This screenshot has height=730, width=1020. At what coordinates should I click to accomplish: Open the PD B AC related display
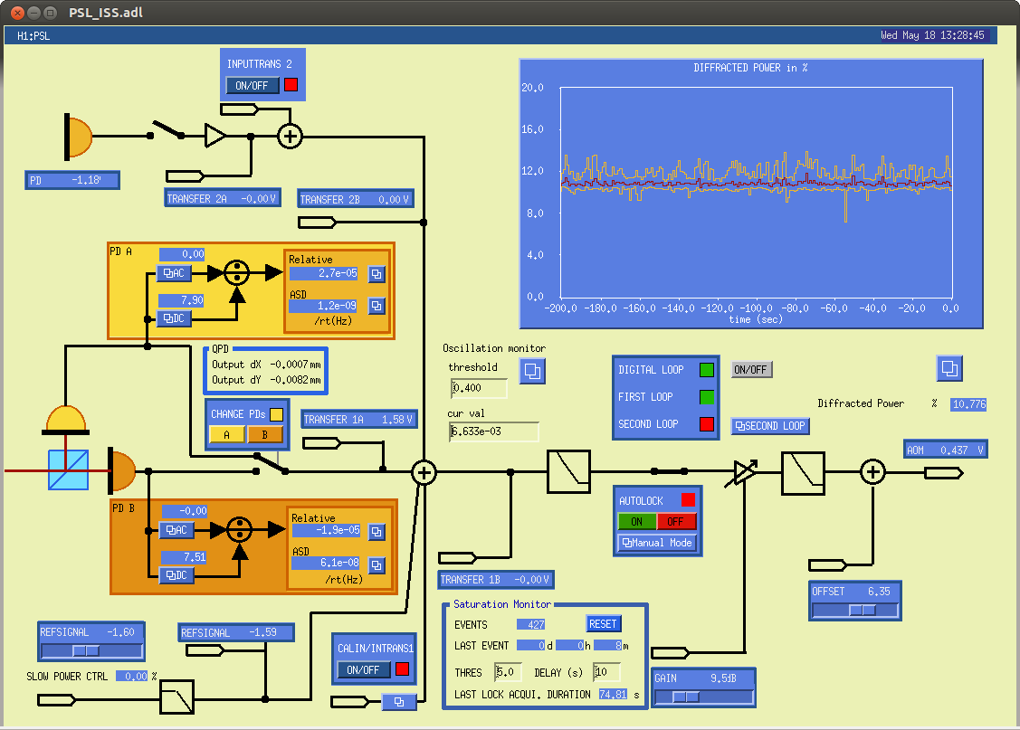click(x=177, y=530)
